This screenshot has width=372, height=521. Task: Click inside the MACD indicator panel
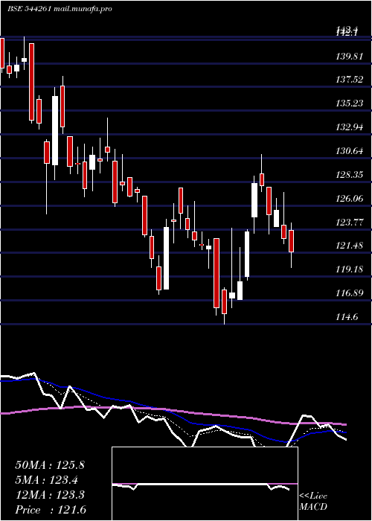point(205,484)
